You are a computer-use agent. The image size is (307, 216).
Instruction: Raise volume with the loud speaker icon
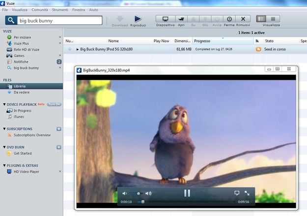pos(148,193)
